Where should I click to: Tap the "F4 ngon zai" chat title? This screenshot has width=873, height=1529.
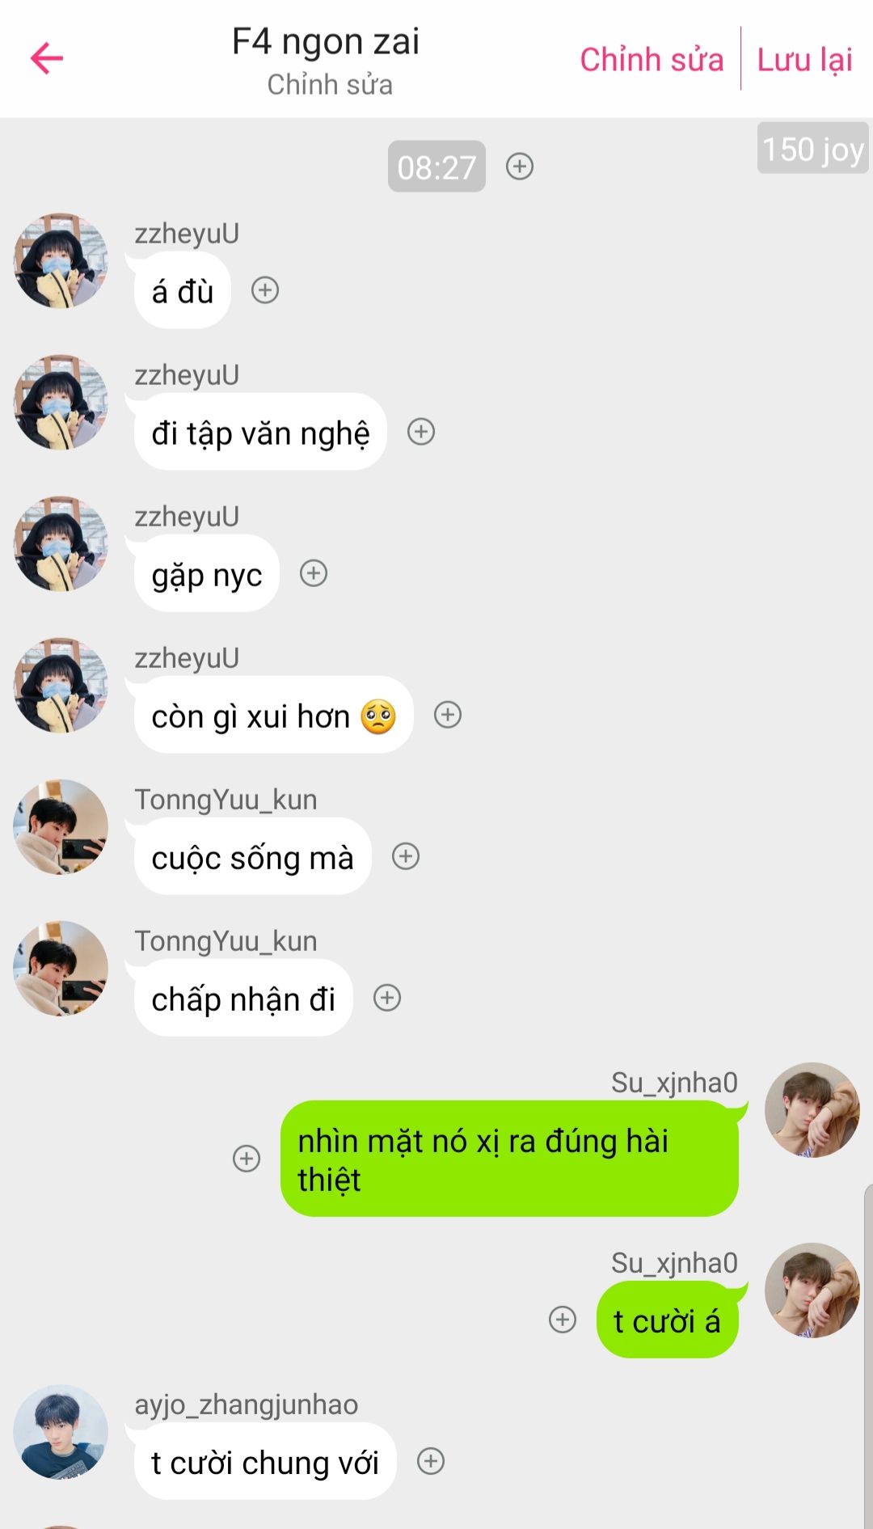pyautogui.click(x=326, y=41)
